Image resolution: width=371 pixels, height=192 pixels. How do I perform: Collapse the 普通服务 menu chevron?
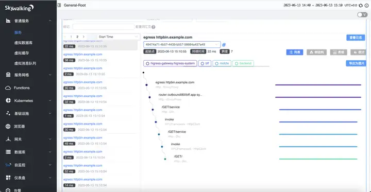pos(50,21)
